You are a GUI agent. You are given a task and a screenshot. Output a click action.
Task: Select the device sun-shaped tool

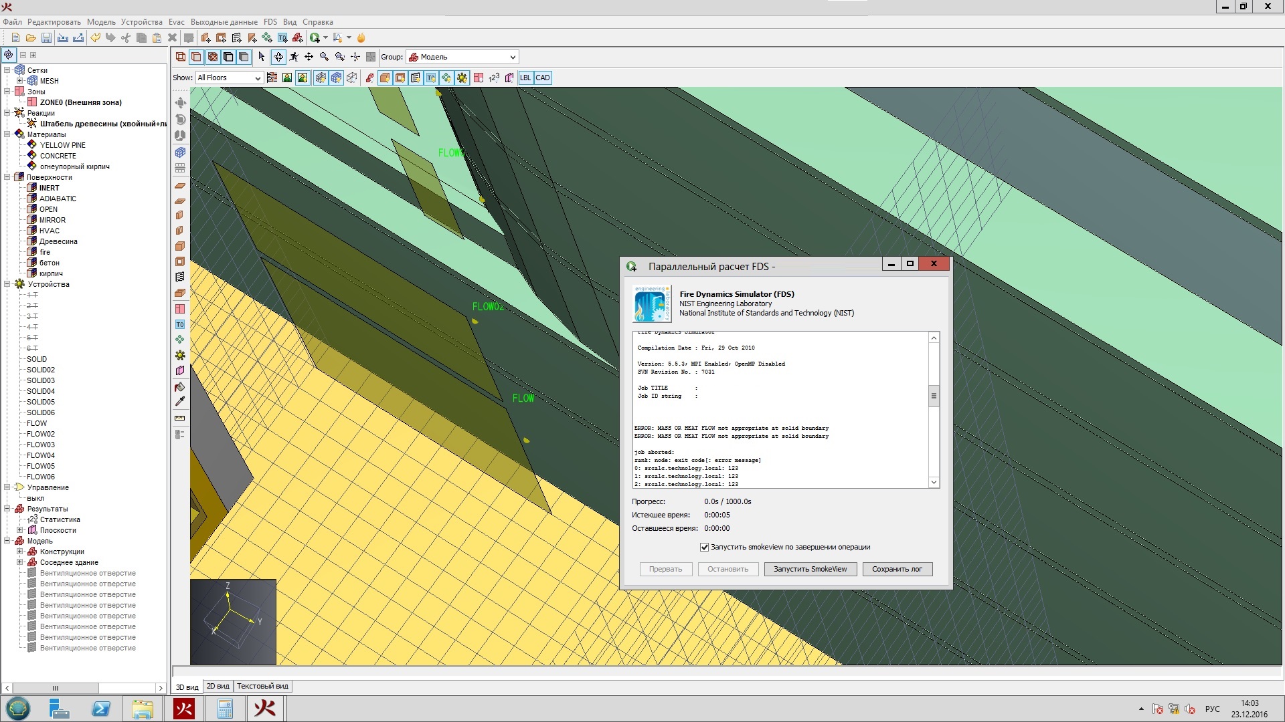[180, 355]
